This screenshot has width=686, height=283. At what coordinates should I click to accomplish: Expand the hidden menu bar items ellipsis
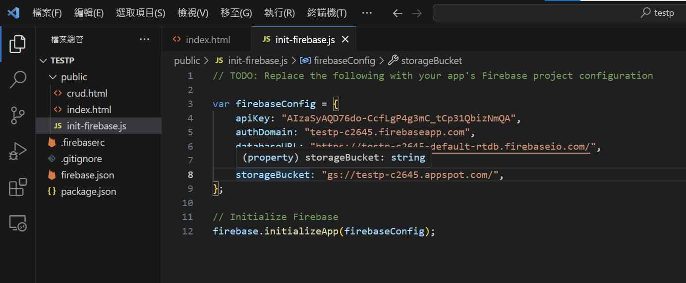[x=367, y=13]
